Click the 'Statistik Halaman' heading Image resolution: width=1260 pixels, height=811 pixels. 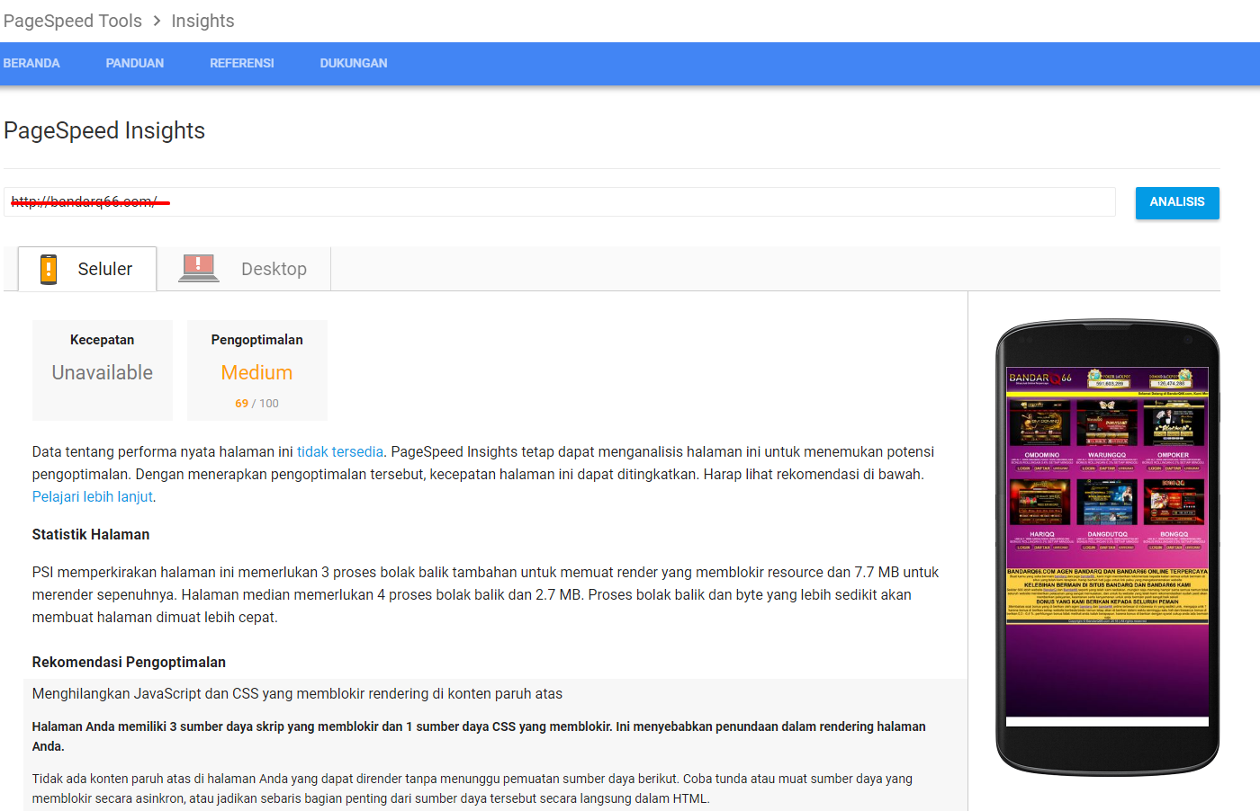coord(91,534)
